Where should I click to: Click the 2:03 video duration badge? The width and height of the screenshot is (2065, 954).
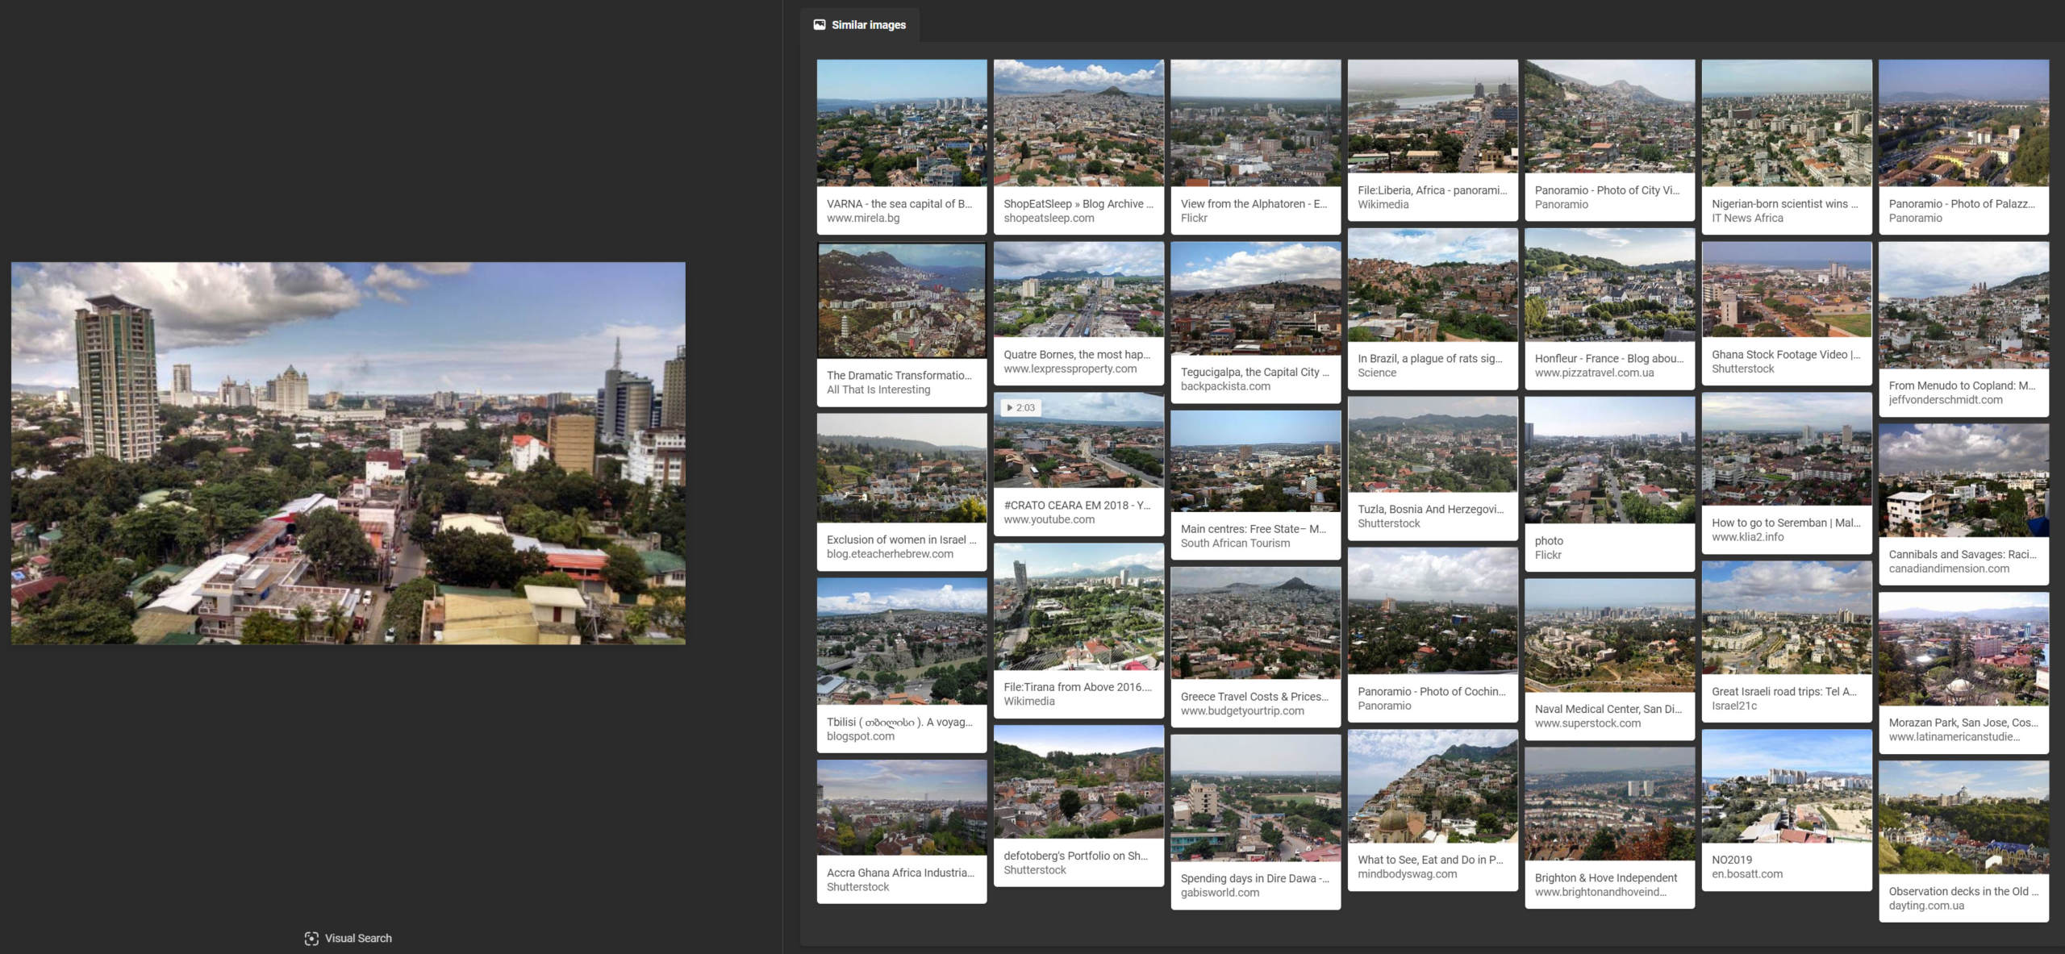pos(1020,407)
